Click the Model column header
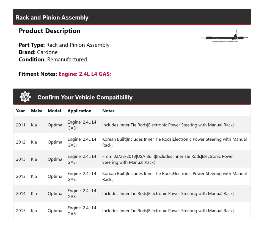The height and width of the screenshot is (228, 264). click(x=54, y=111)
